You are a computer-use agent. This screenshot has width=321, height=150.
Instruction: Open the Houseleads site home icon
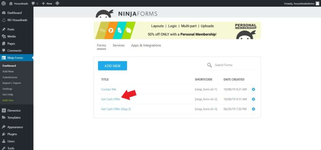click(11, 3)
